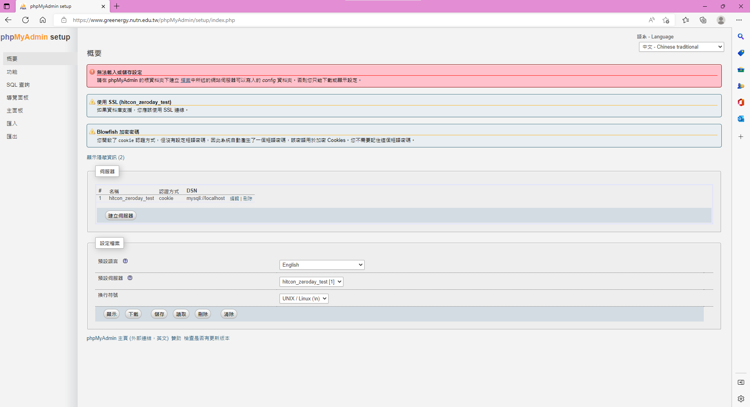Image resolution: width=750 pixels, height=407 pixels.
Task: Click the hitcon_zeroday_test server name cell
Action: 131,198
